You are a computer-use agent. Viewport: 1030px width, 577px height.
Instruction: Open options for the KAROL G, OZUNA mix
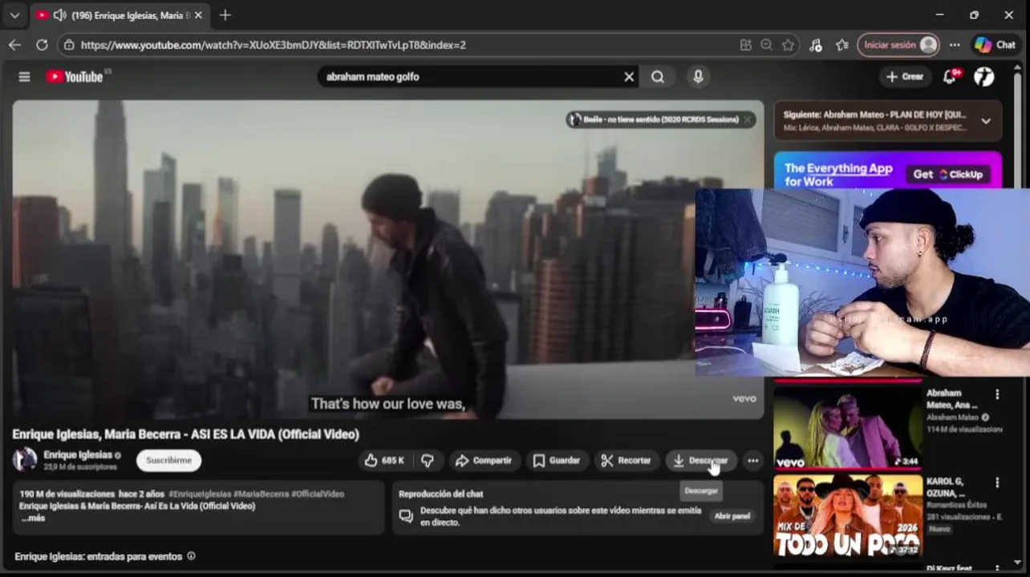(997, 482)
